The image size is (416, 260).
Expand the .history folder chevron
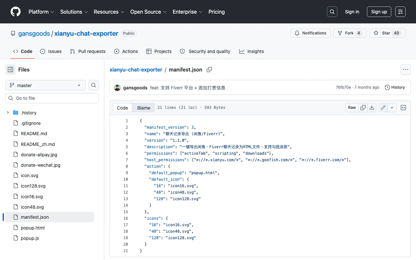click(8, 113)
